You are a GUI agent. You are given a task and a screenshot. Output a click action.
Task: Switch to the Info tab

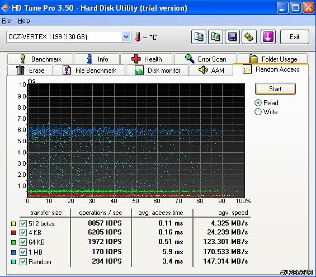pos(97,59)
